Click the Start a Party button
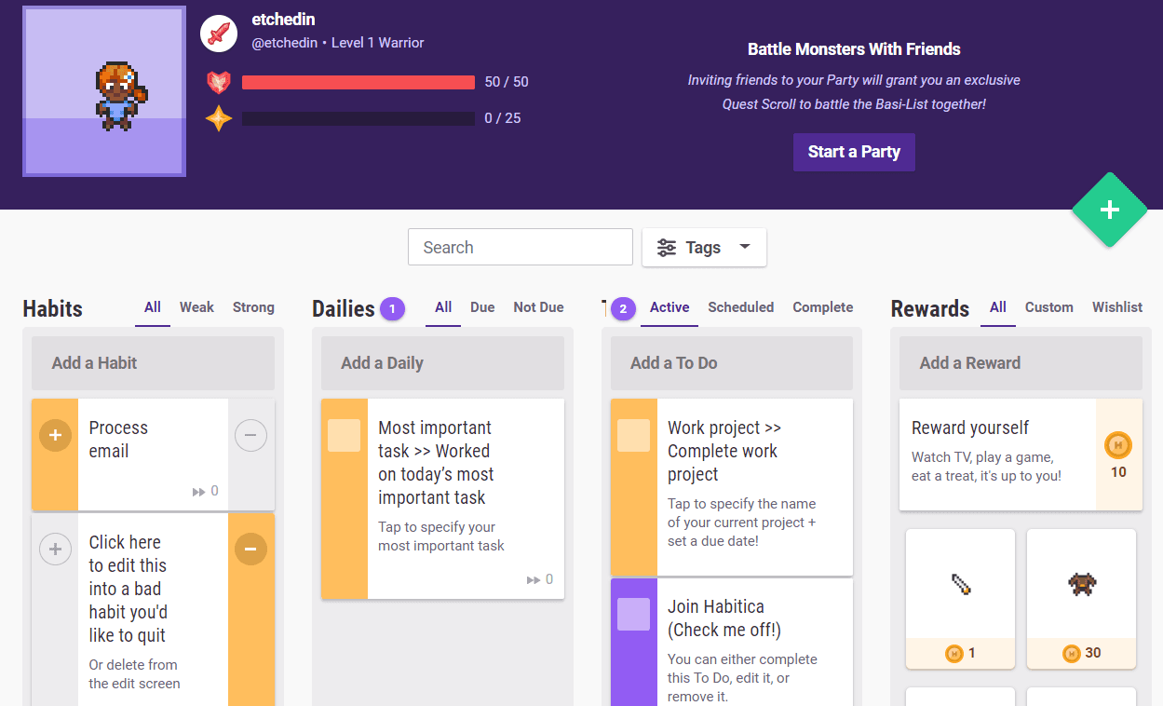This screenshot has height=706, width=1163. [854, 152]
